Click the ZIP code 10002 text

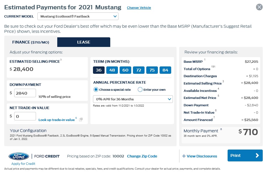coord(118,156)
